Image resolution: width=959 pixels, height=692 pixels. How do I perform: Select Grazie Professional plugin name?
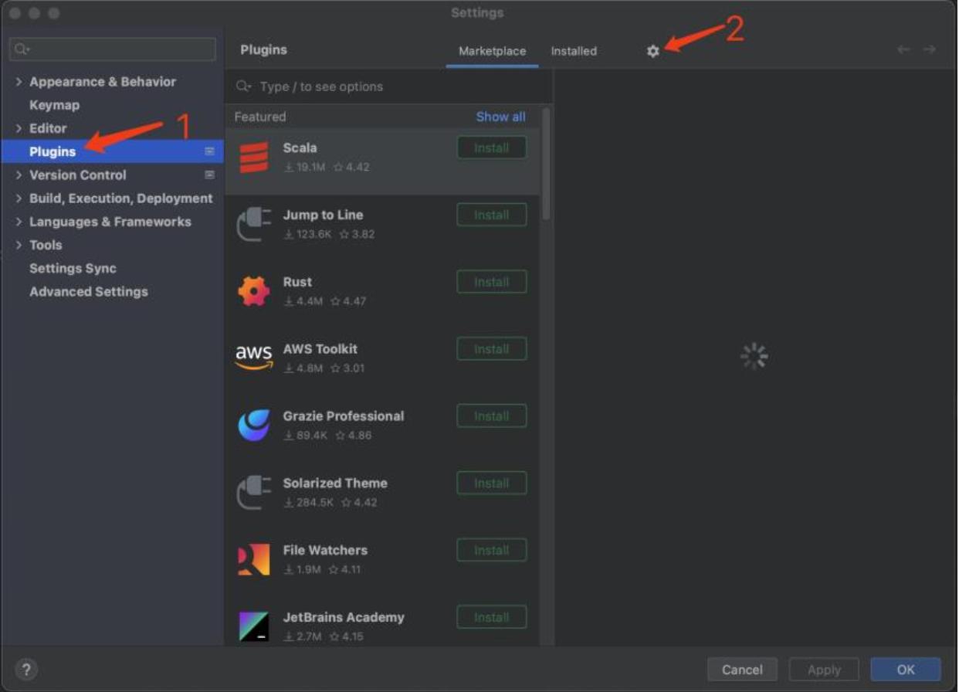point(344,416)
